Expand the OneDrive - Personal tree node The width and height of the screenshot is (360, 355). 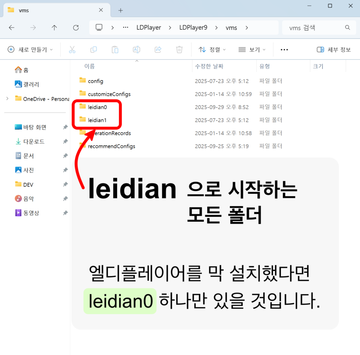pyautogui.click(x=7, y=99)
